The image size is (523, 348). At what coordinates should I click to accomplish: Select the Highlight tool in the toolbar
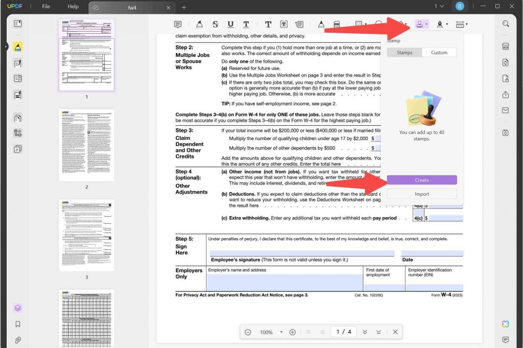199,24
